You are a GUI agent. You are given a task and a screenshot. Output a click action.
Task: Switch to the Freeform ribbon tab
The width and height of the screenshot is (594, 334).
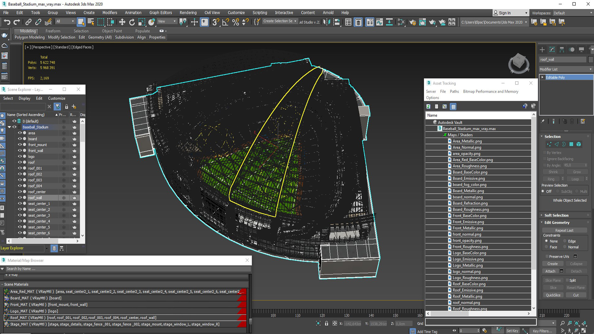53,31
